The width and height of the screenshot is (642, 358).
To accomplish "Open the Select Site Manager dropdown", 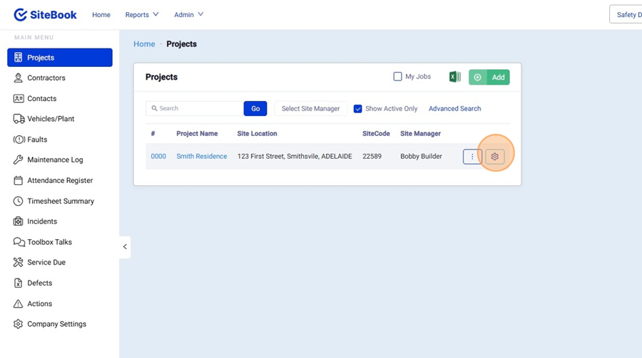I will [x=310, y=109].
